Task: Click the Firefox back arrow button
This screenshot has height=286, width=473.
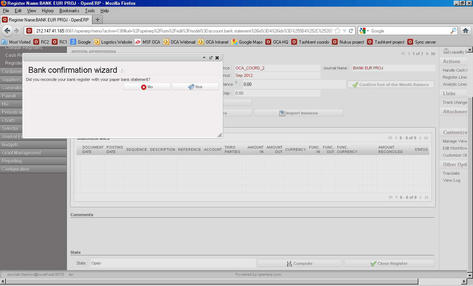Action: pos(7,31)
